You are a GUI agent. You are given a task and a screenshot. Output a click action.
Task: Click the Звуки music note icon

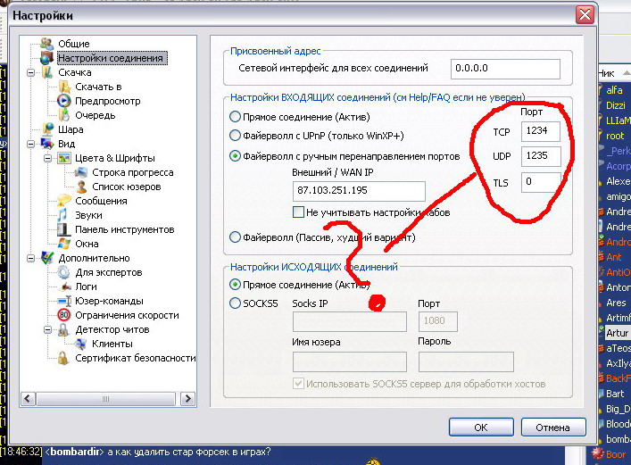[62, 215]
